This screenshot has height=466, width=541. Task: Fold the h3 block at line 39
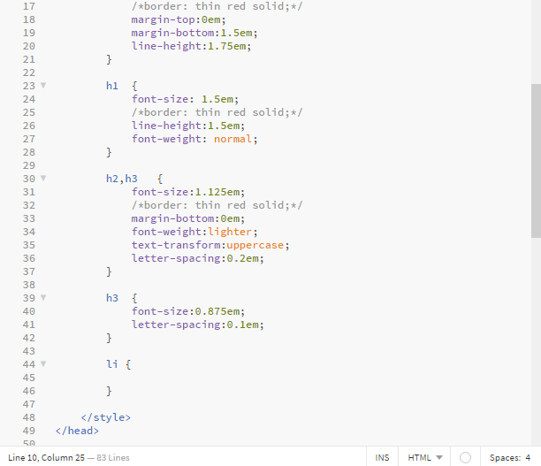tap(42, 298)
